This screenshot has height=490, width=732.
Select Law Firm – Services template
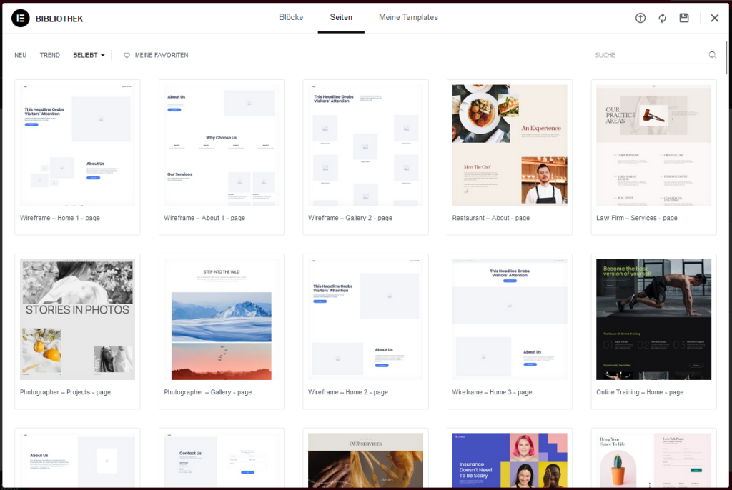click(653, 145)
